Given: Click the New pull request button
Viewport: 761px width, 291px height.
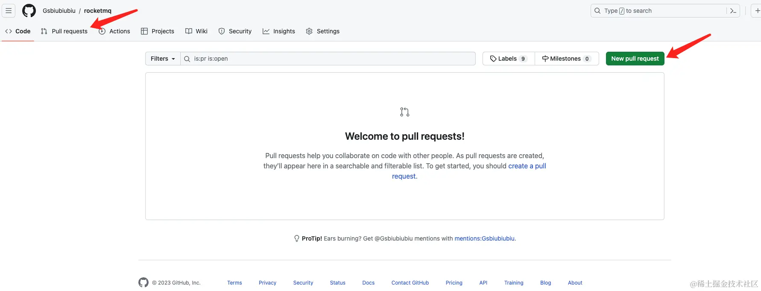Looking at the screenshot, I should (635, 59).
